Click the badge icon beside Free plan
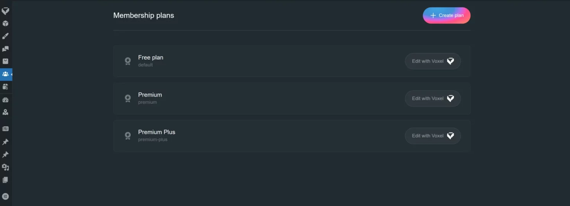Image resolution: width=570 pixels, height=206 pixels. click(128, 61)
